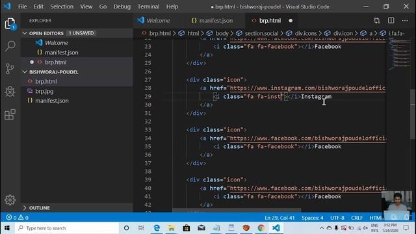Open the Edit menu
Viewport: 416px width, 234px height.
point(38,6)
